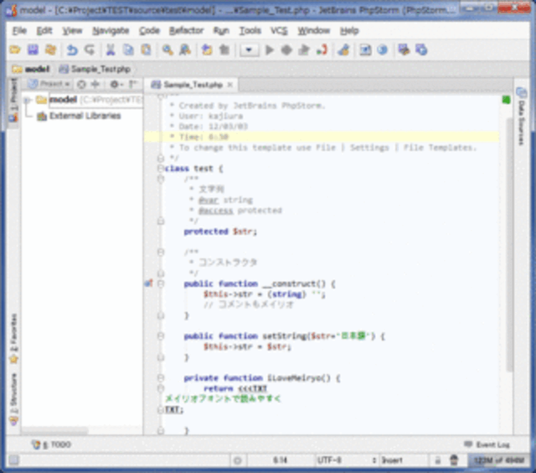Click the memory usage indicator bar
The width and height of the screenshot is (536, 473).
pyautogui.click(x=498, y=460)
